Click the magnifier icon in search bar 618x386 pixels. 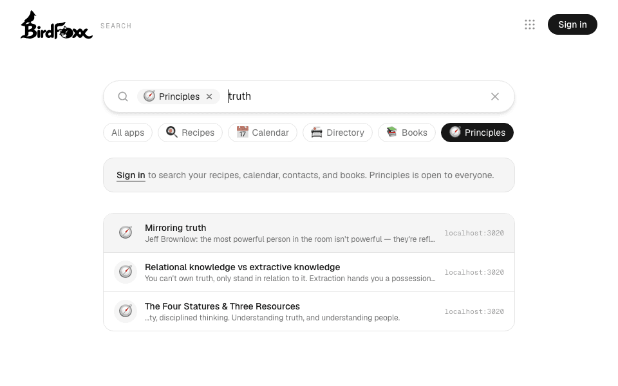(123, 96)
